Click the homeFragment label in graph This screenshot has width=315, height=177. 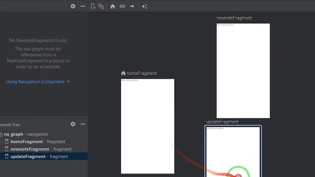click(x=142, y=73)
